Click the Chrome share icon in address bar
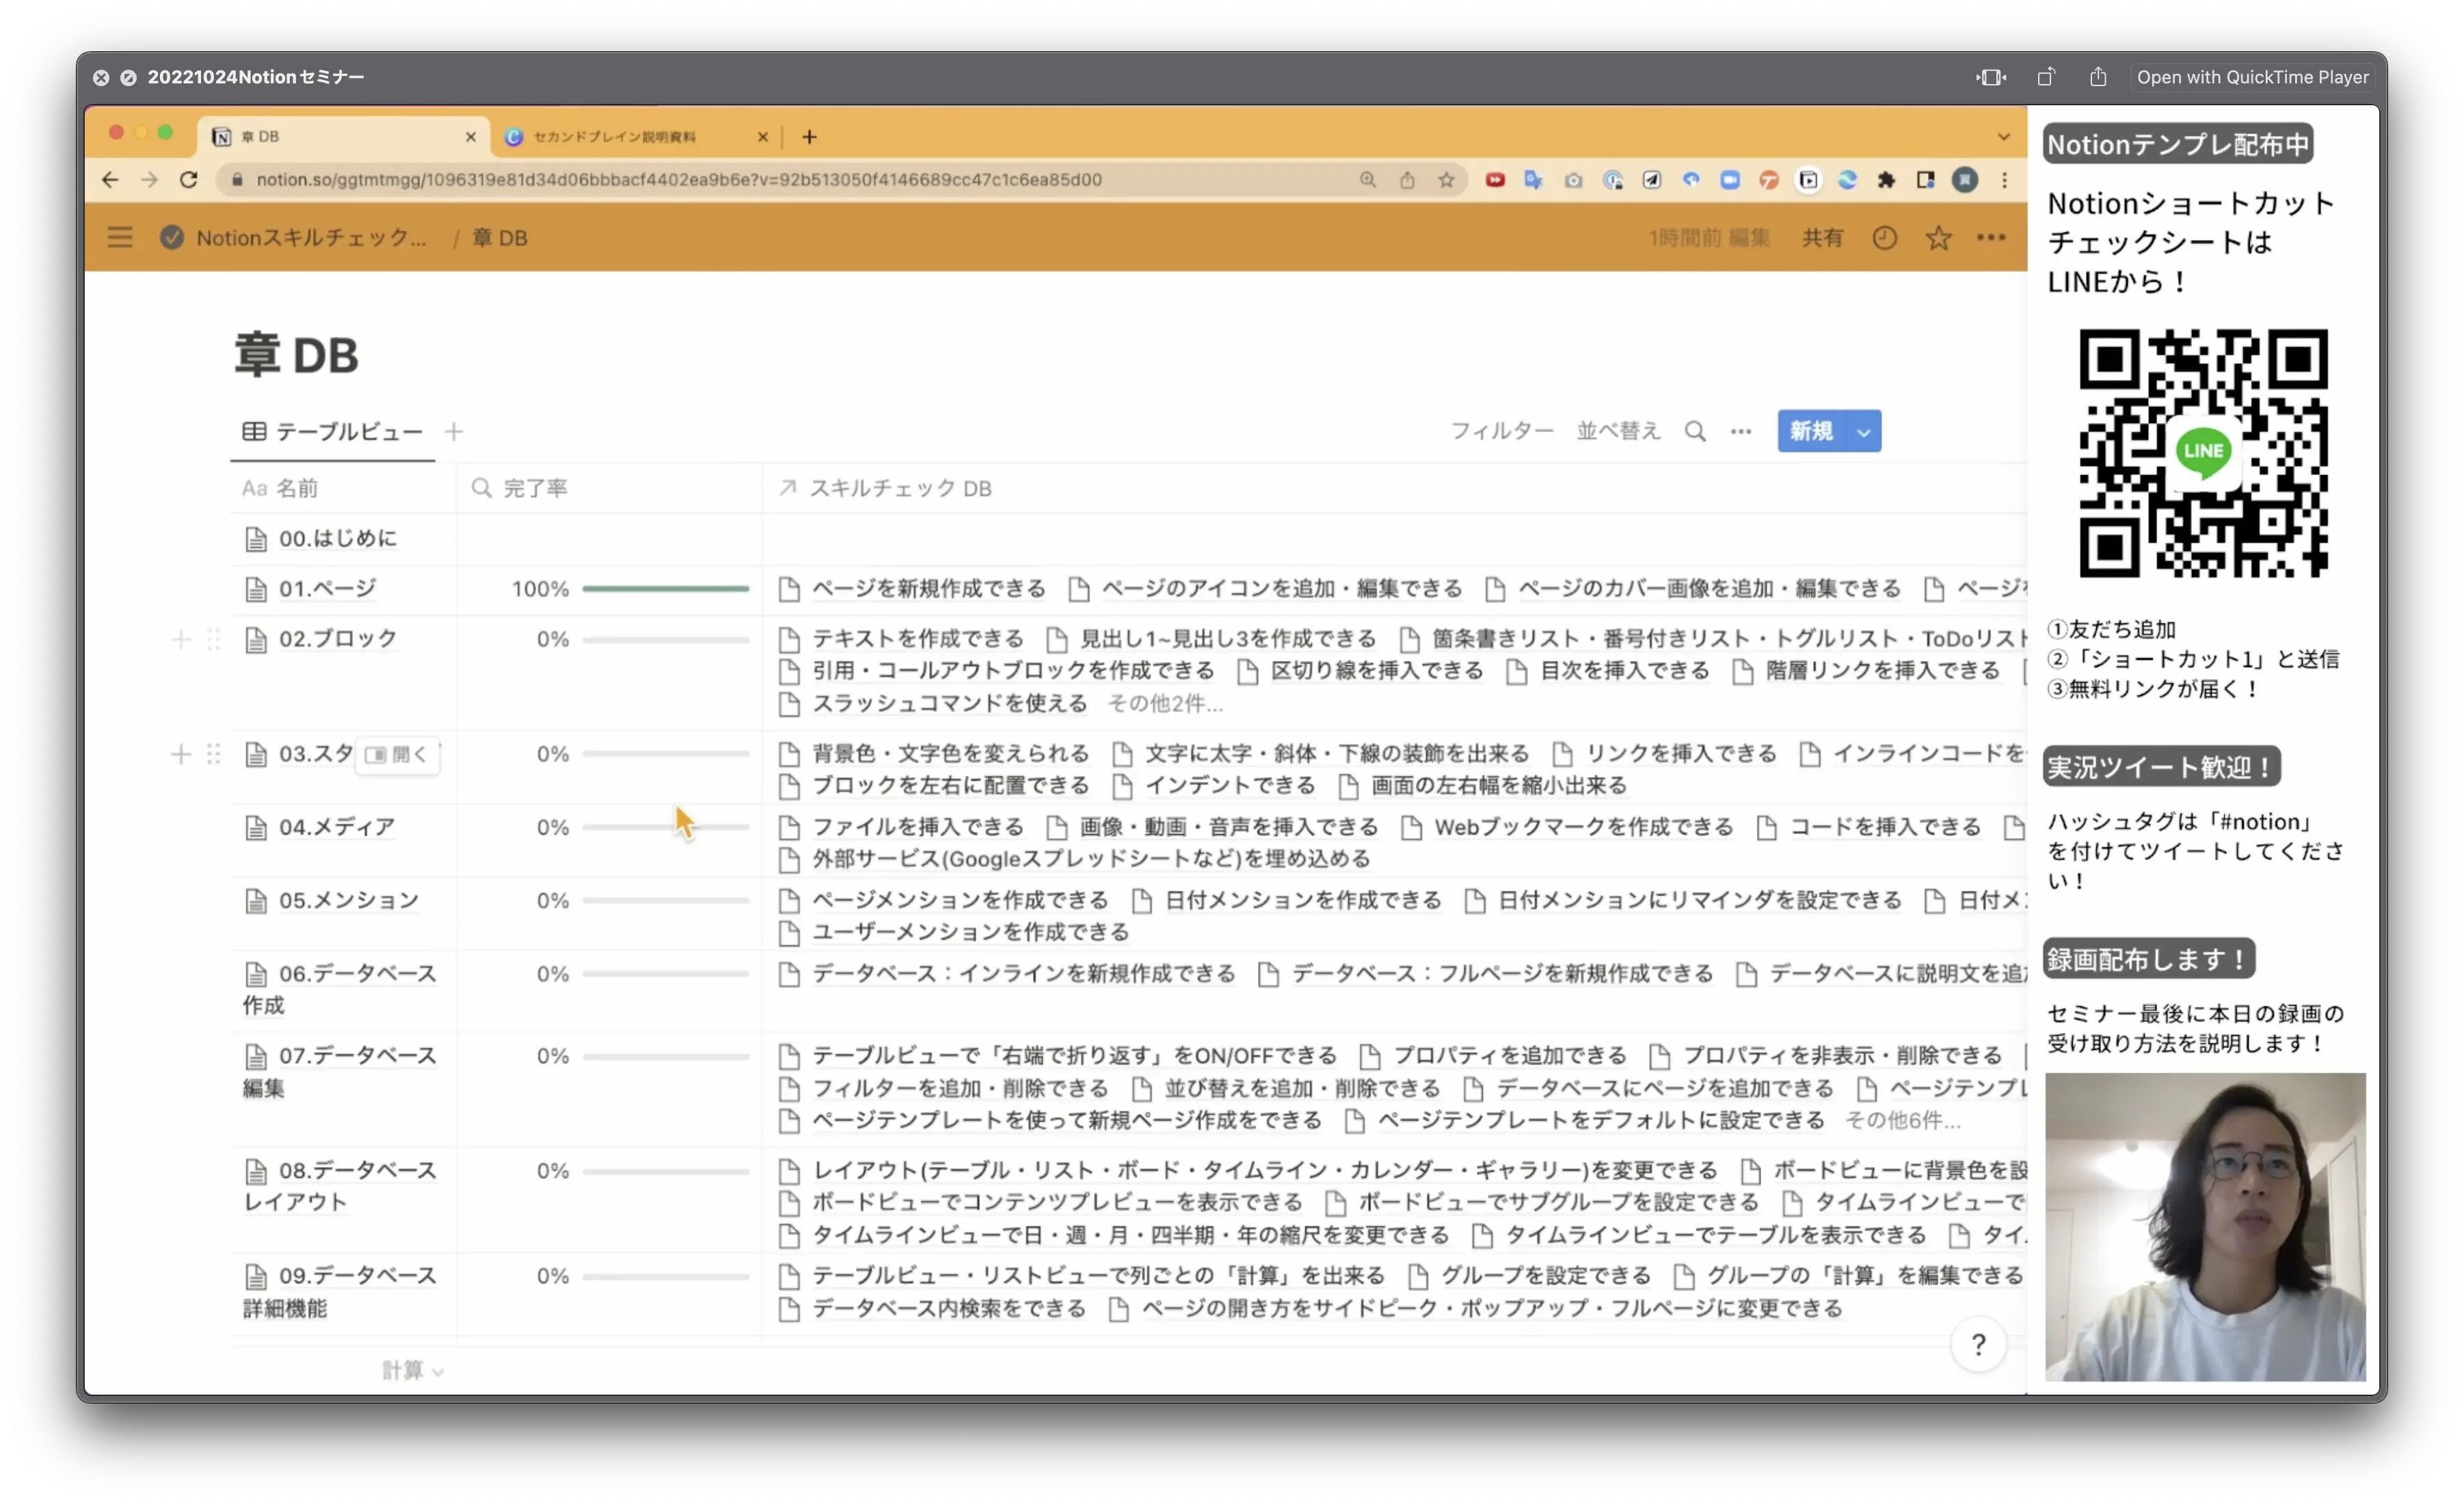 (1407, 180)
